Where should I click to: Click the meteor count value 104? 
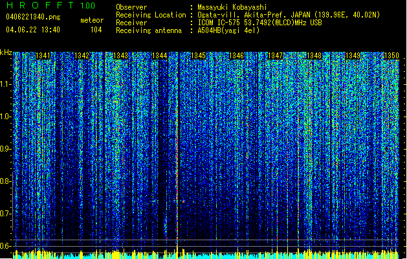[x=96, y=30]
